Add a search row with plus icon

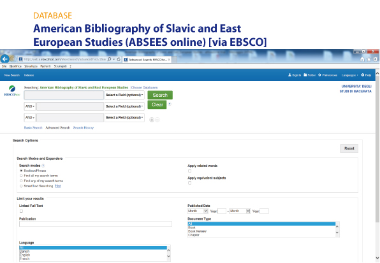(152, 120)
